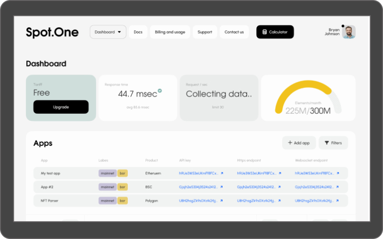Image resolution: width=383 pixels, height=239 pixels.
Task: Open the Https endpoint link for My test app
Action: [257, 173]
